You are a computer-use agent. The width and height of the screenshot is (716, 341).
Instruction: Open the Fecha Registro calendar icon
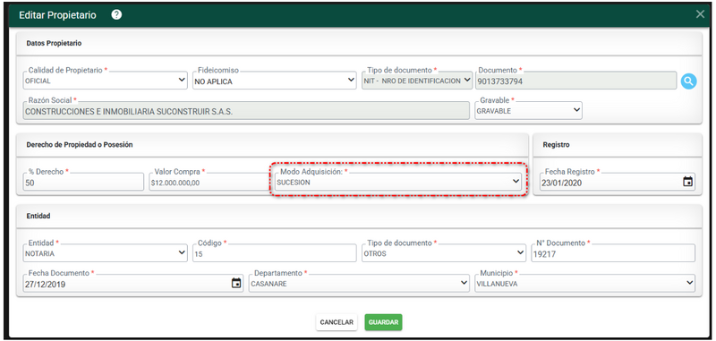687,182
